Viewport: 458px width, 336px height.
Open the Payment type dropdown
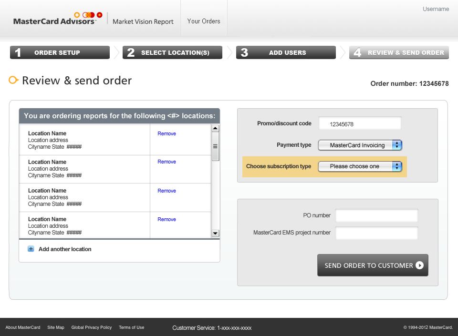tap(360, 145)
